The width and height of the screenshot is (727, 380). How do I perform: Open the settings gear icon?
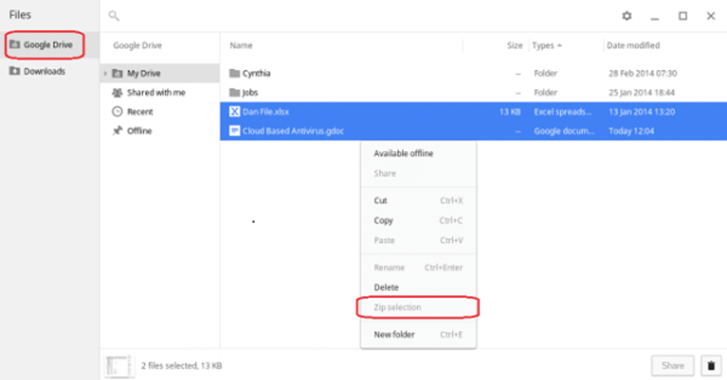pos(626,16)
